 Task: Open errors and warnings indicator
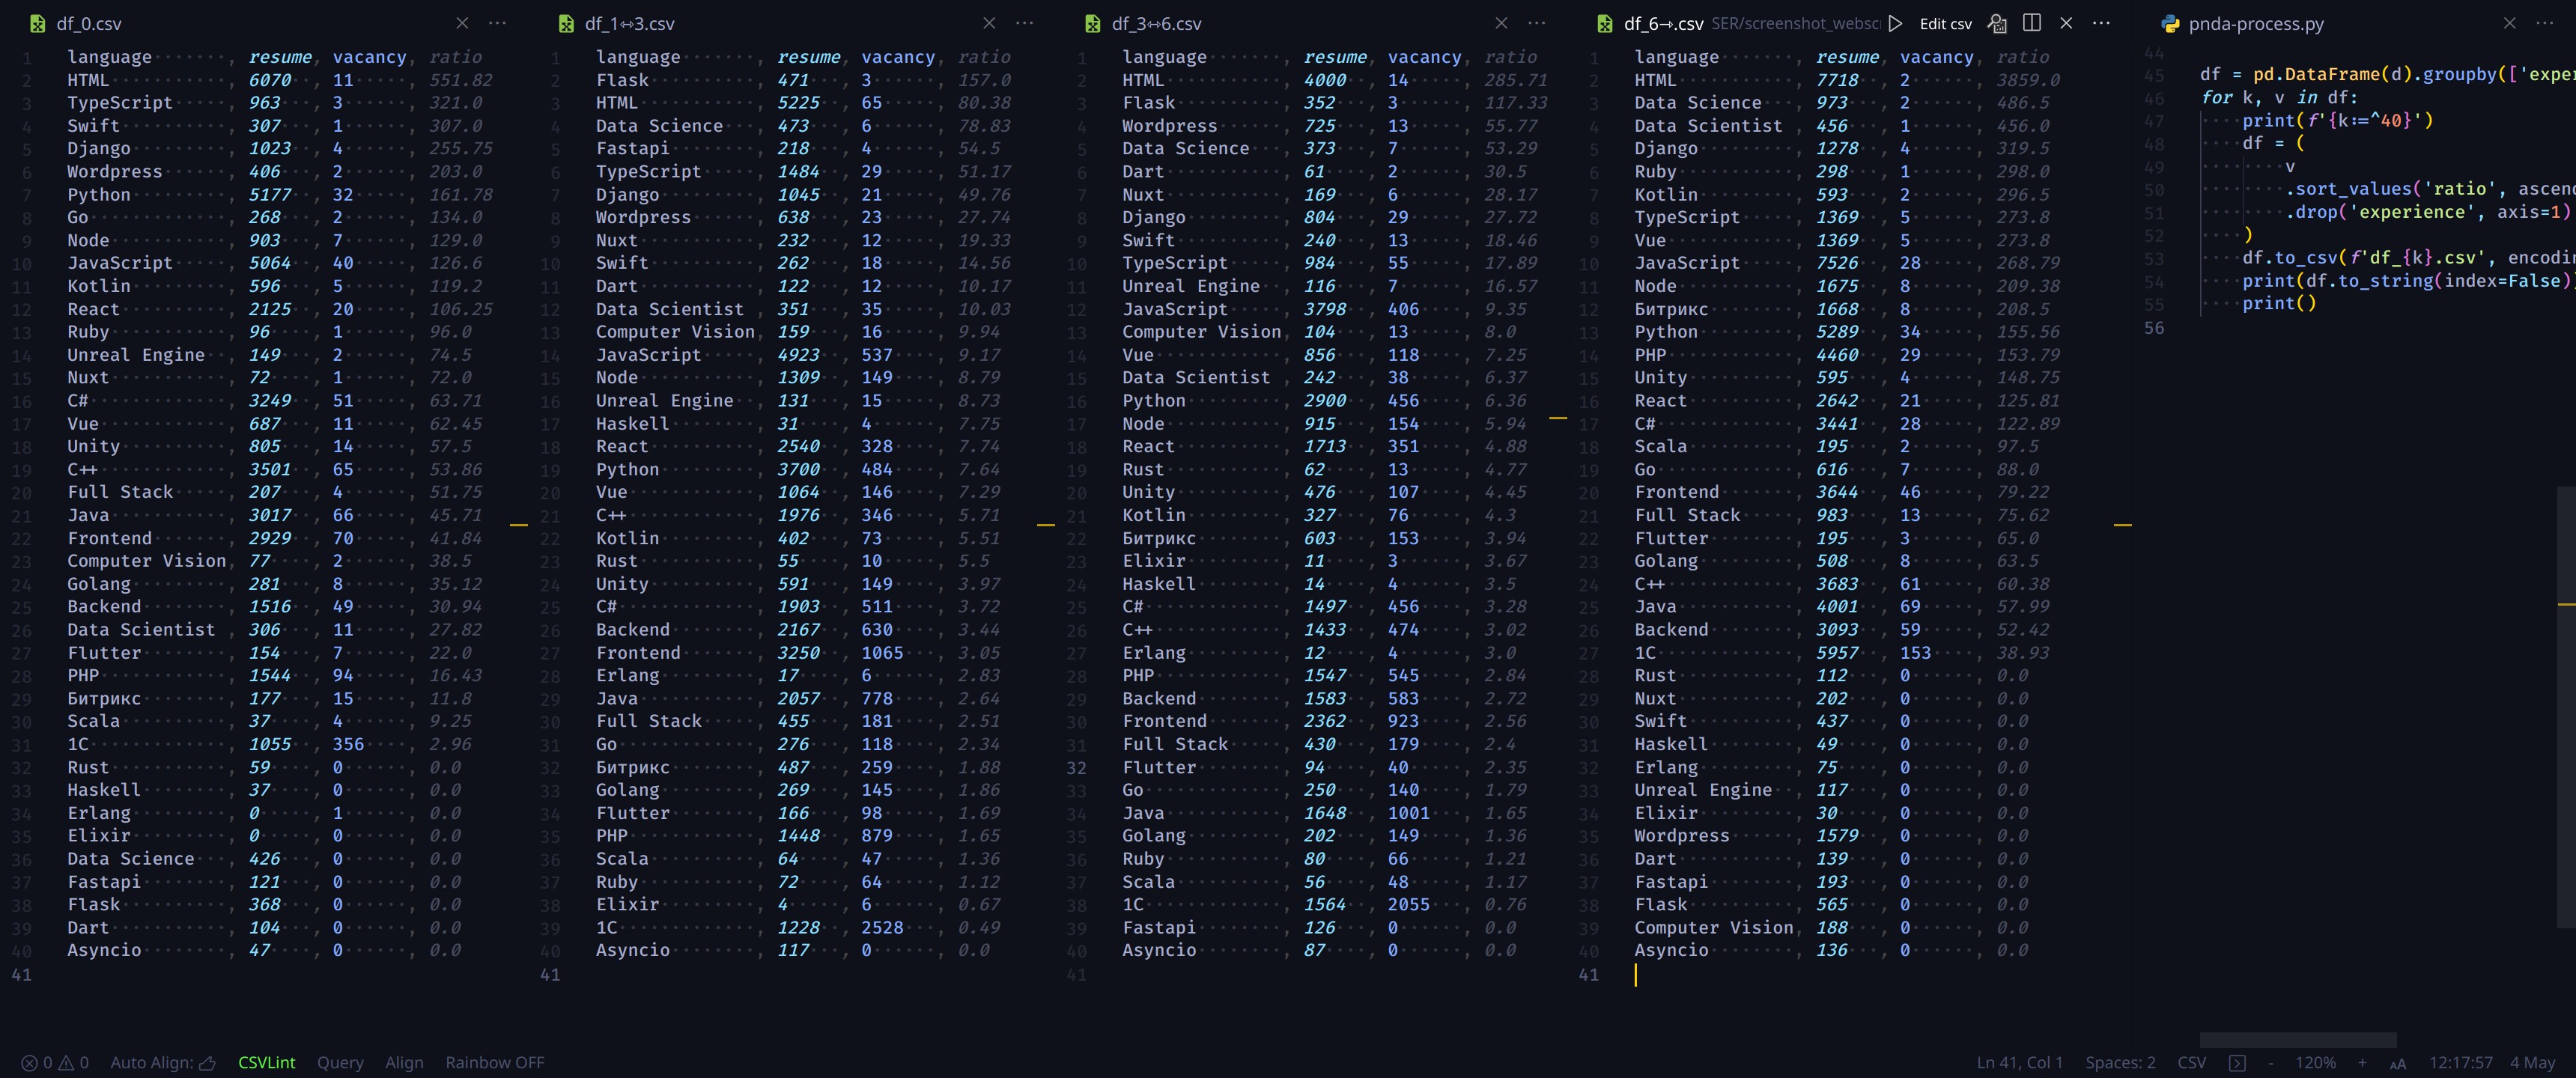tap(56, 1063)
